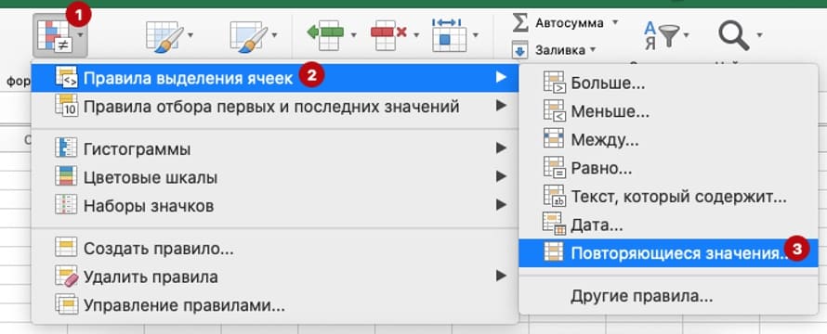
Task: Choose Другие правила... item
Action: [x=668, y=297]
